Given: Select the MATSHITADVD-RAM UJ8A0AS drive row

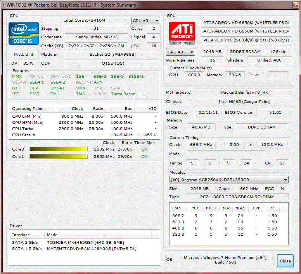Looking at the screenshot, I should pos(84,248).
